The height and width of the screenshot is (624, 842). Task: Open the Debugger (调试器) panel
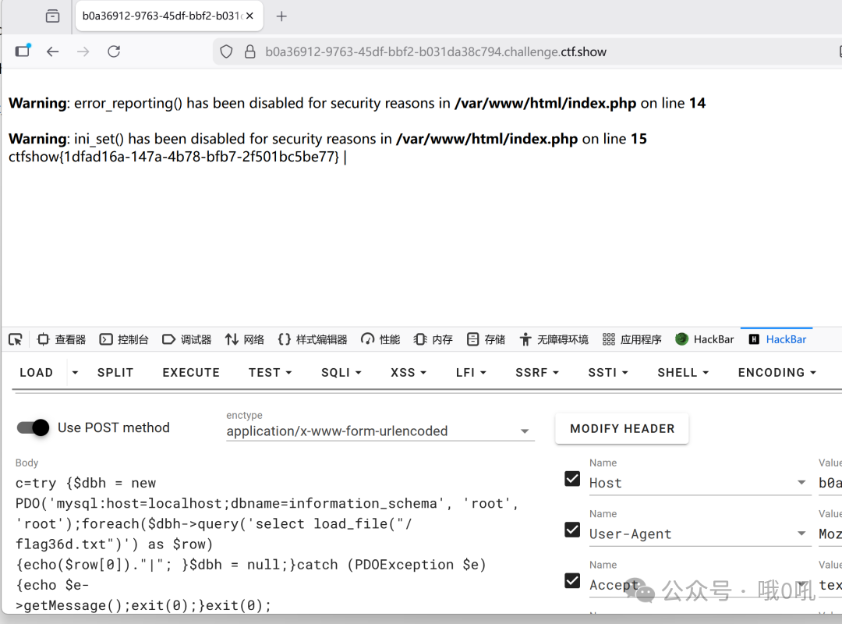[187, 339]
